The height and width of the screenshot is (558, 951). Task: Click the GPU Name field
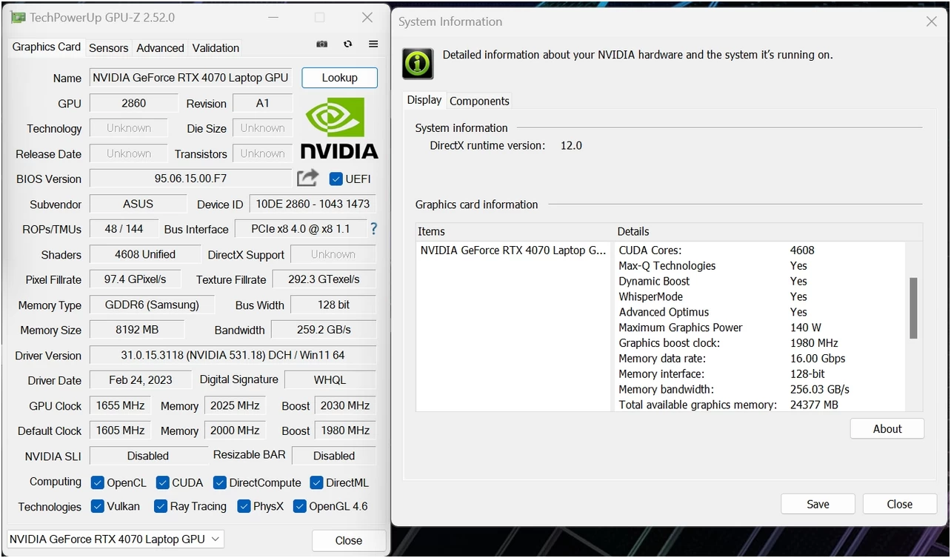pos(191,77)
